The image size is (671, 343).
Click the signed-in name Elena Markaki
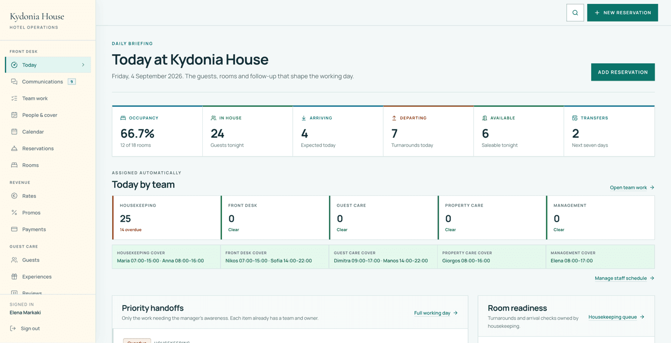(x=25, y=313)
